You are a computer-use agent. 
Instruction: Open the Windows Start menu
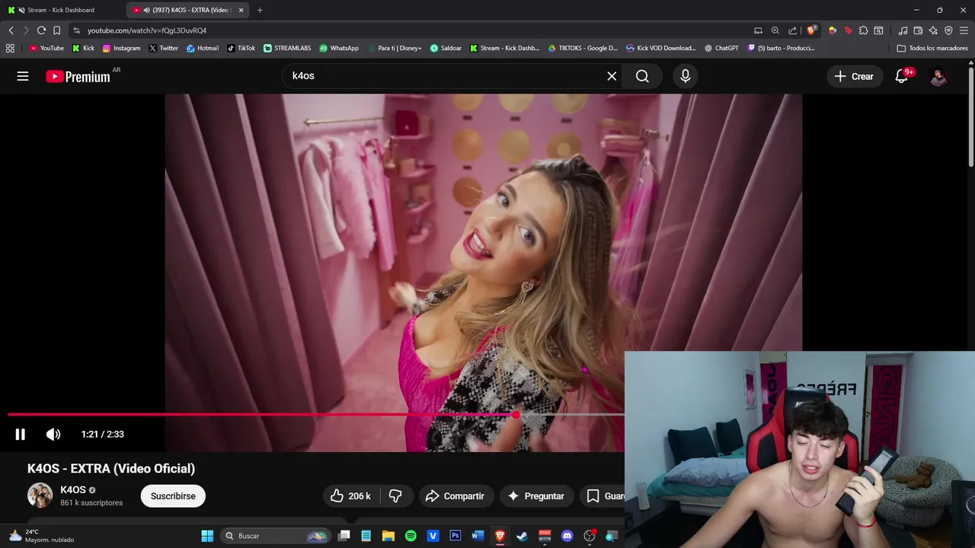coord(207,536)
